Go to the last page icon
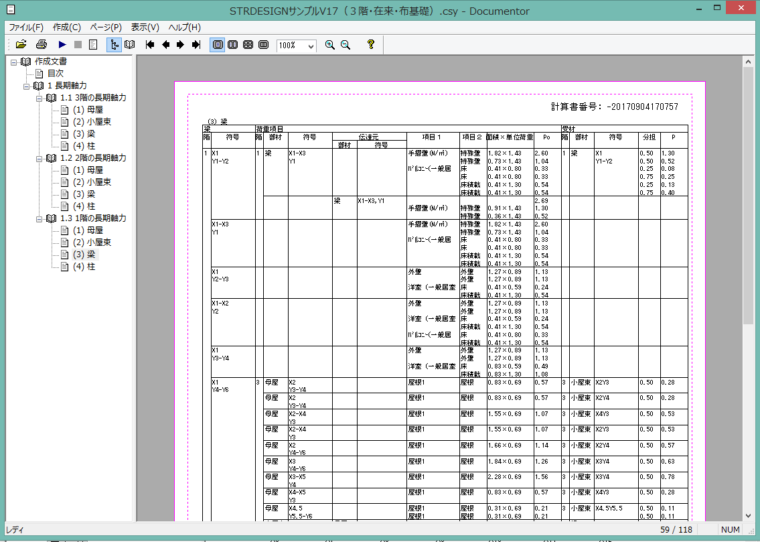 196,45
